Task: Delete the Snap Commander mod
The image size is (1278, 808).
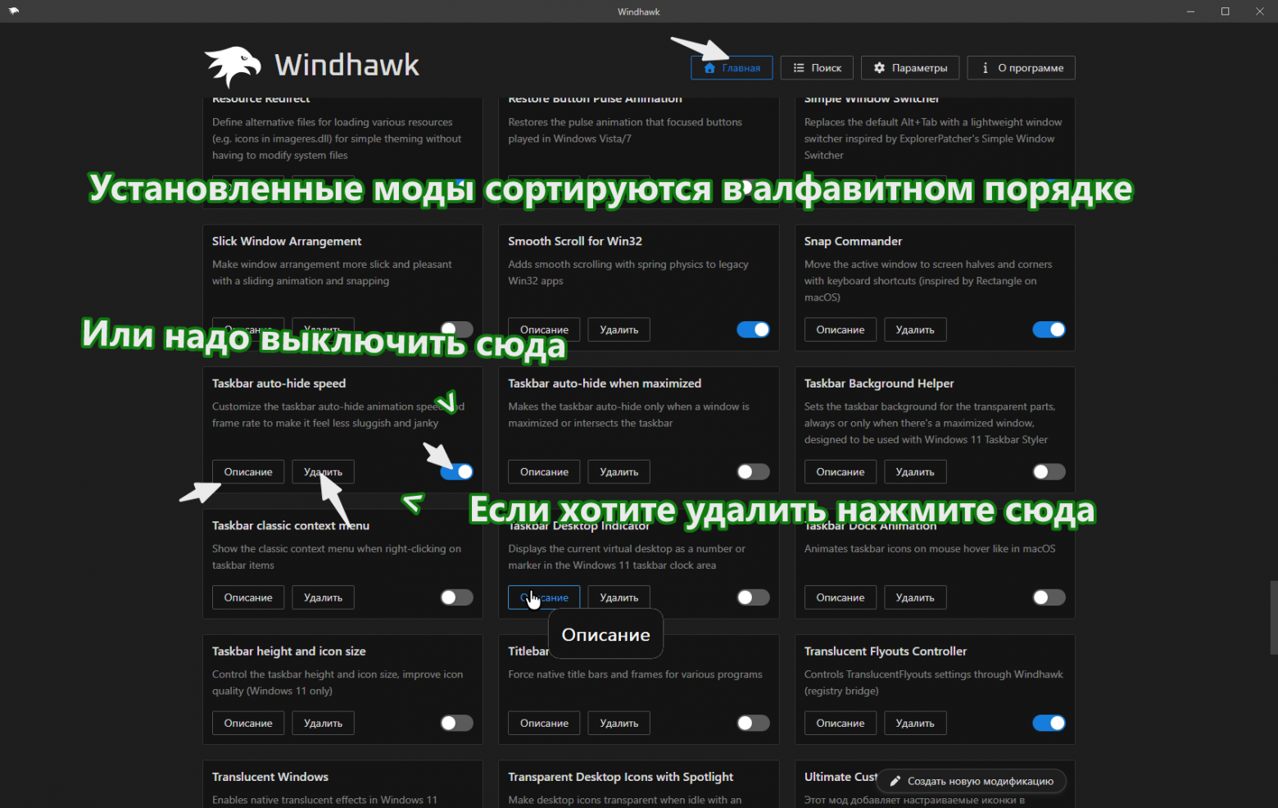Action: (915, 329)
